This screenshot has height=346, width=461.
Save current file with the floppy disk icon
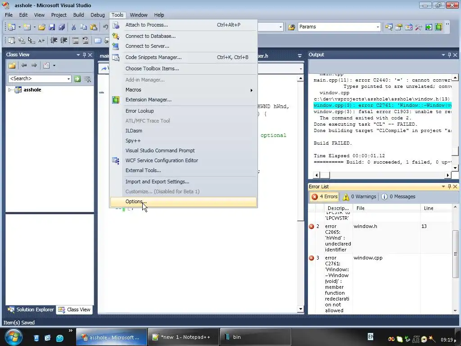pos(52,27)
